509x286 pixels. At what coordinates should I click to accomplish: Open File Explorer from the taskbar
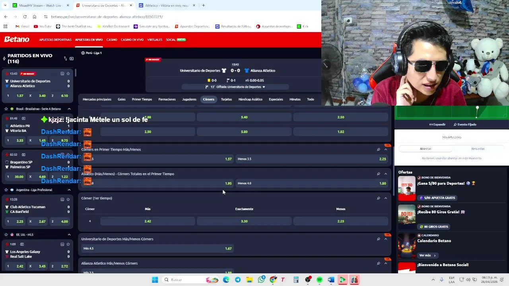tap(249, 280)
